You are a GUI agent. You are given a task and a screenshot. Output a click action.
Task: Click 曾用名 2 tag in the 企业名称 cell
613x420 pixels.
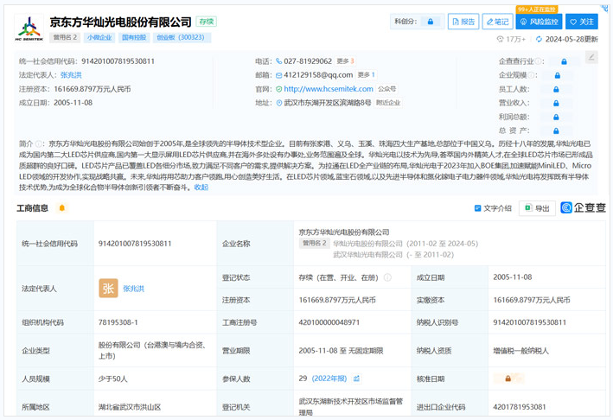pyautogui.click(x=315, y=244)
